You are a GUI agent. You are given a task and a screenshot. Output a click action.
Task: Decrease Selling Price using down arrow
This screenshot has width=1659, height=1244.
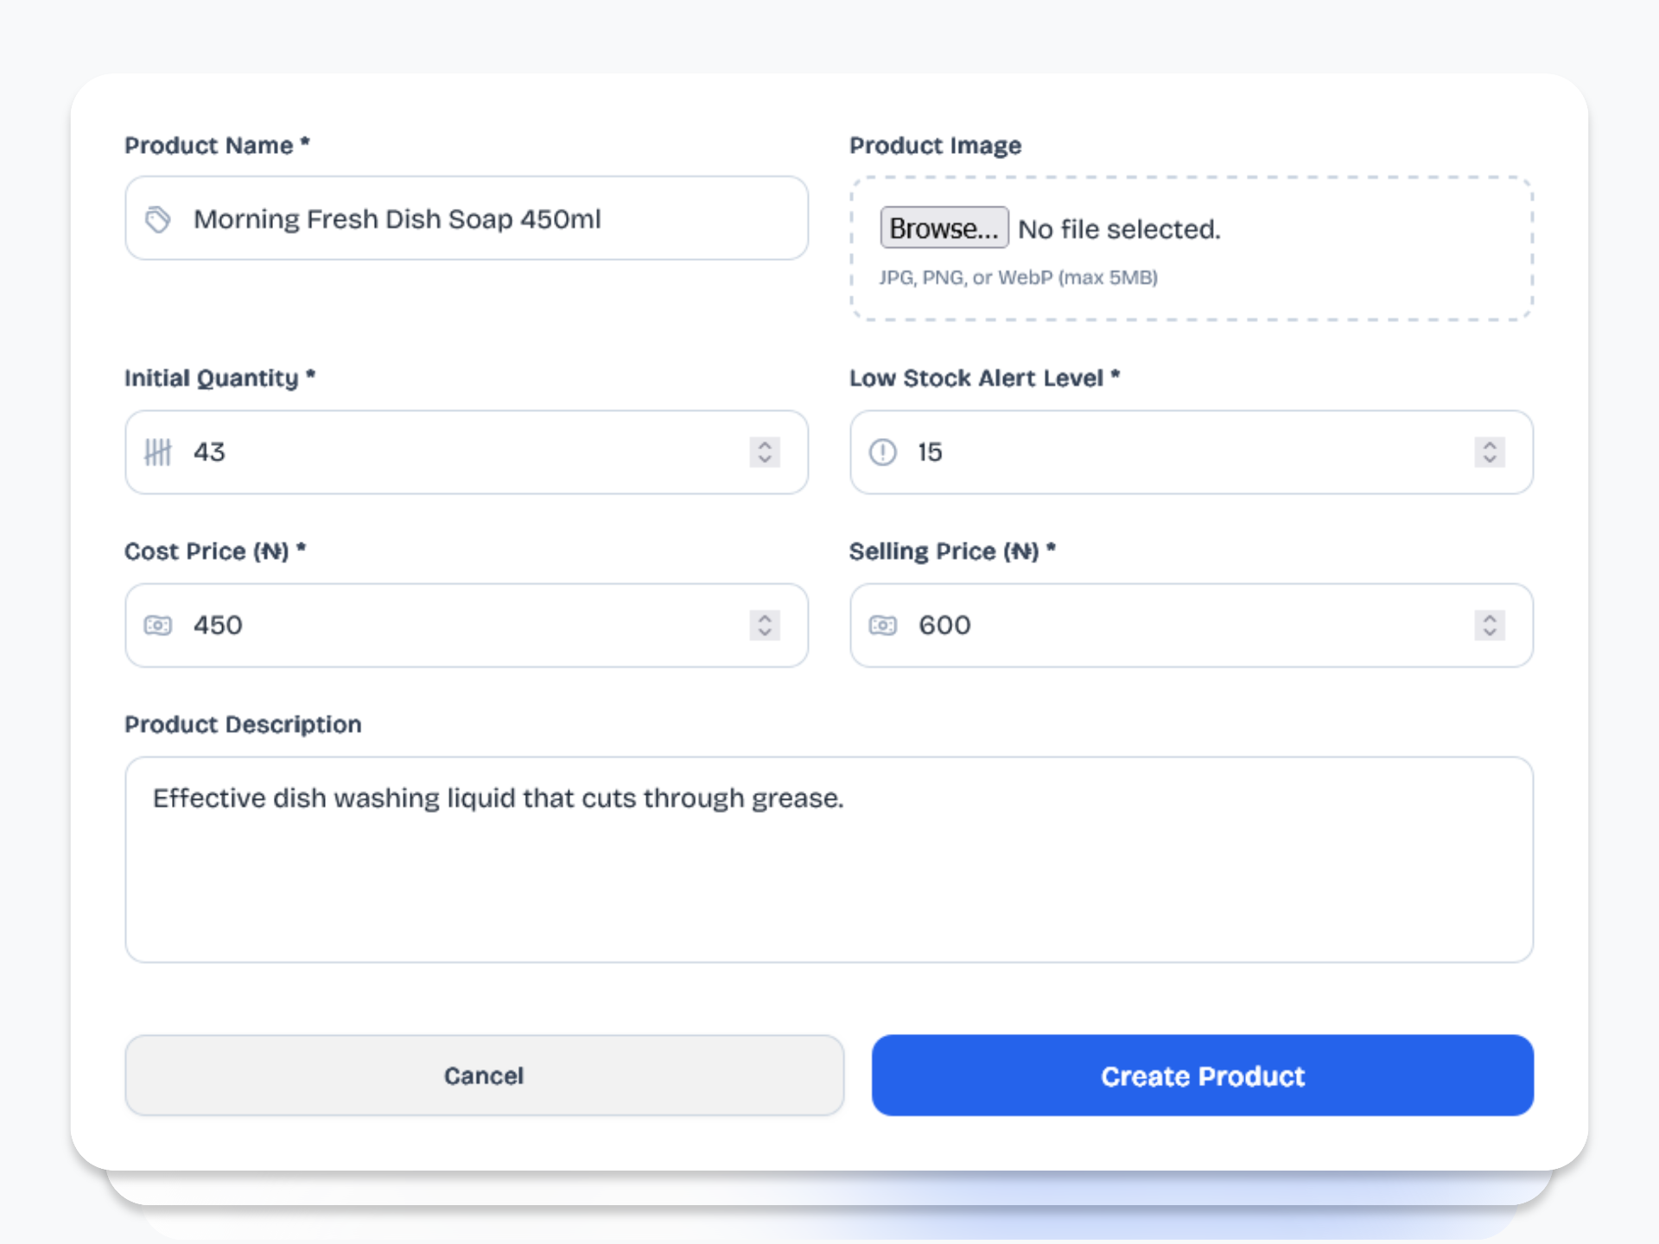click(1490, 632)
